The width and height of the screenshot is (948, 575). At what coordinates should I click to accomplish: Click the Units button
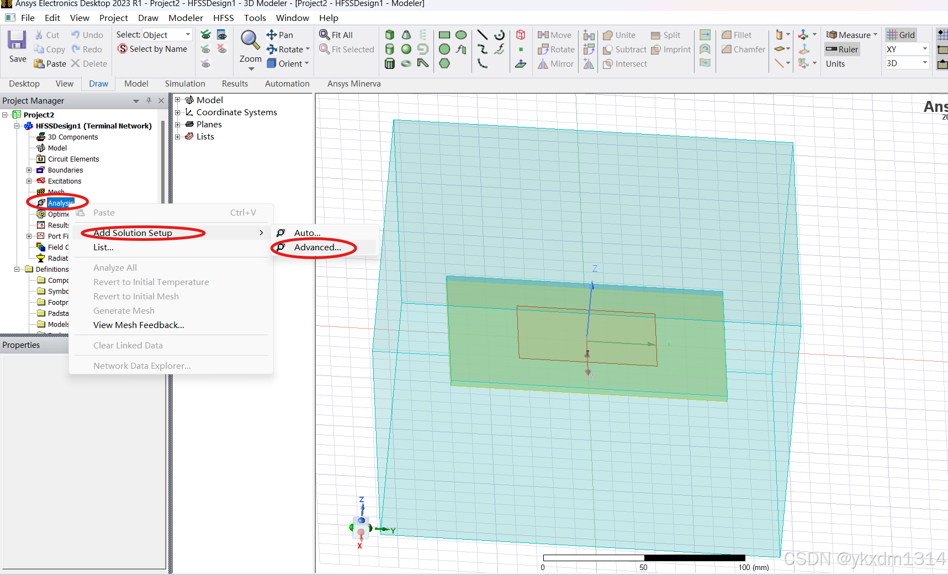pos(835,63)
